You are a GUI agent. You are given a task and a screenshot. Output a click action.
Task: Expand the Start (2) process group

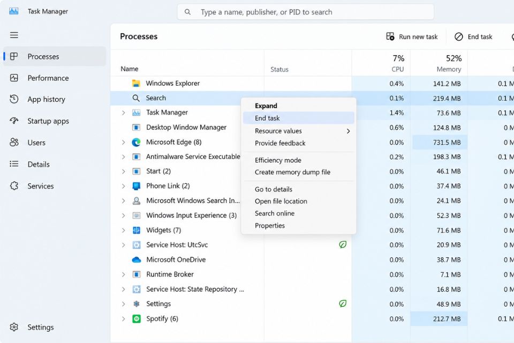123,171
